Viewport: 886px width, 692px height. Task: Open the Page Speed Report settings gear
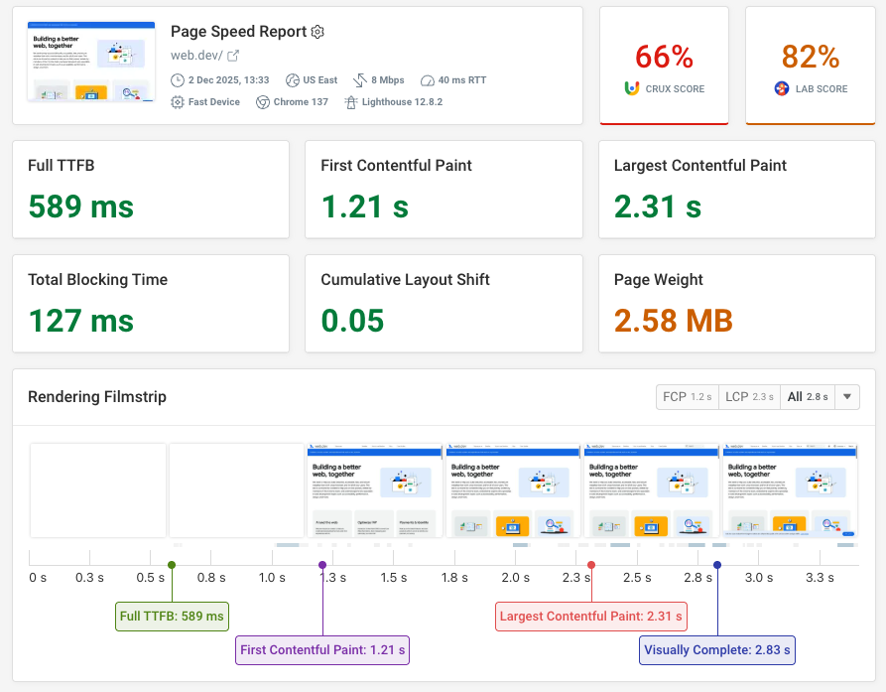(x=317, y=33)
